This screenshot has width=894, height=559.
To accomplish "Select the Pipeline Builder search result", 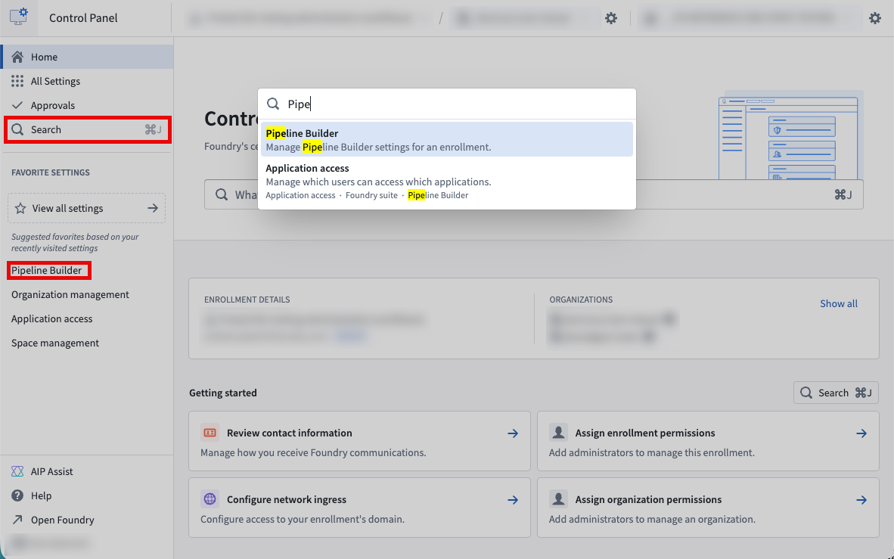I will tap(447, 139).
